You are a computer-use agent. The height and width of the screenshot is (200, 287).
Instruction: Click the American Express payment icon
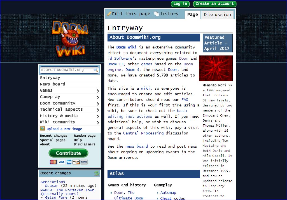pos(69,162)
